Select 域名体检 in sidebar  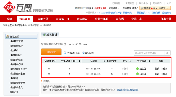(x=14, y=78)
